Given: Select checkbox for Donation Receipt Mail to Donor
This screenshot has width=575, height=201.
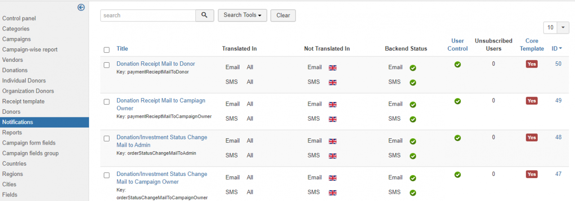Looking at the screenshot, I should click(106, 65).
